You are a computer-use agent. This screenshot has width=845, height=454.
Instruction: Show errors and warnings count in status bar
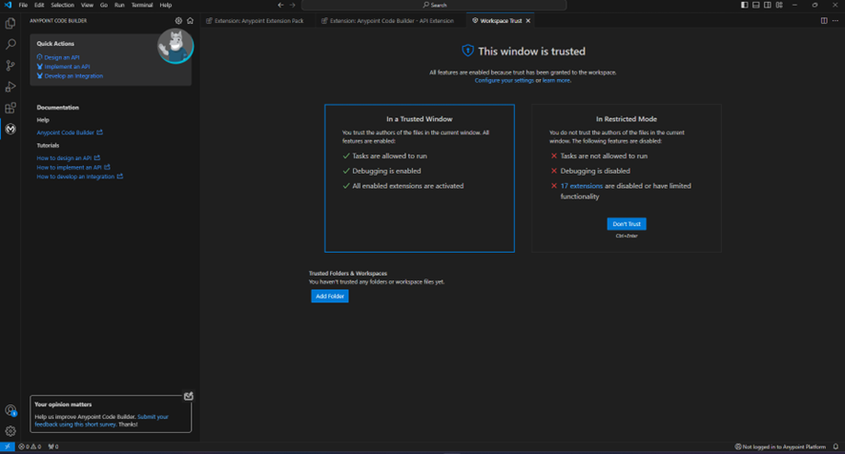[x=30, y=446]
